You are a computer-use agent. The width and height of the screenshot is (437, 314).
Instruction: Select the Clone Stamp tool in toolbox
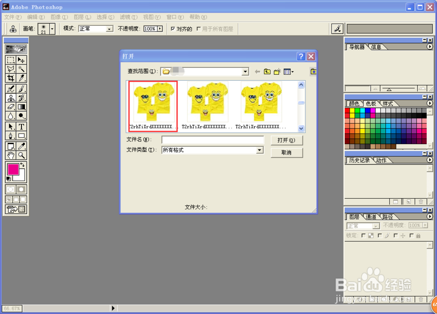(x=11, y=98)
